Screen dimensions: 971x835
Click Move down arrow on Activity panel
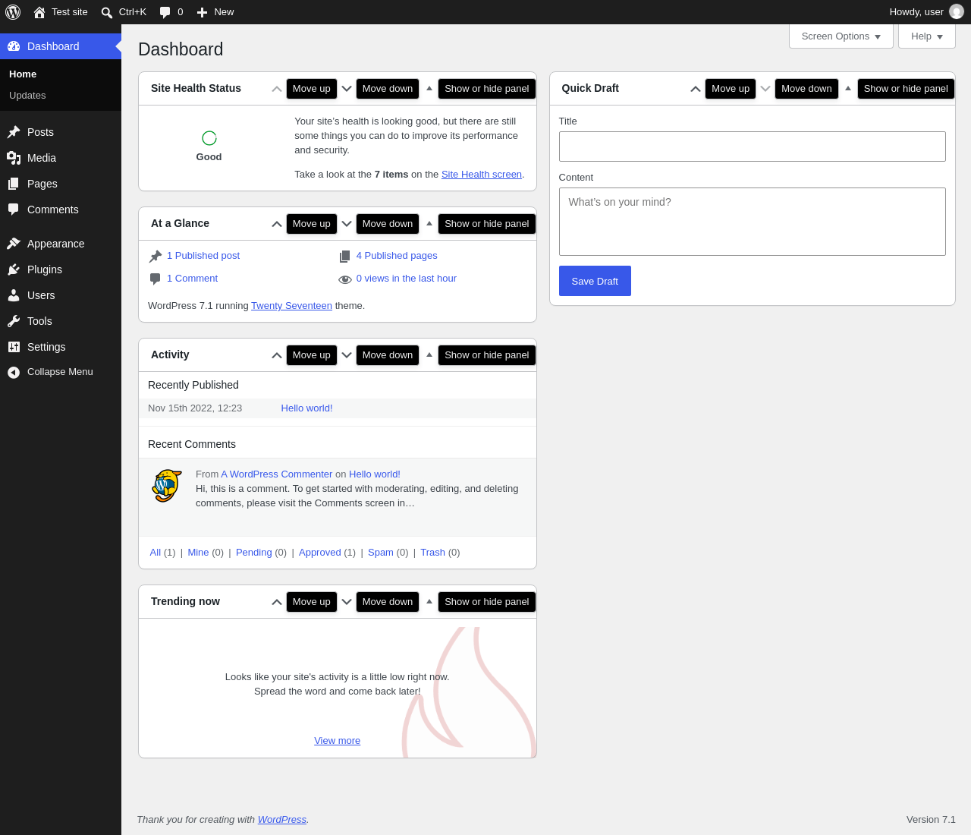tap(347, 355)
